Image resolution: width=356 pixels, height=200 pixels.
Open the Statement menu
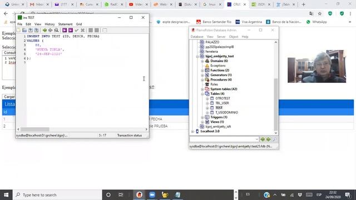tap(65, 24)
